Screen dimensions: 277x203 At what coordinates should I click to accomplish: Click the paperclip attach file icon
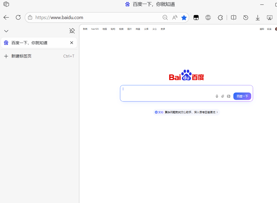[223, 96]
